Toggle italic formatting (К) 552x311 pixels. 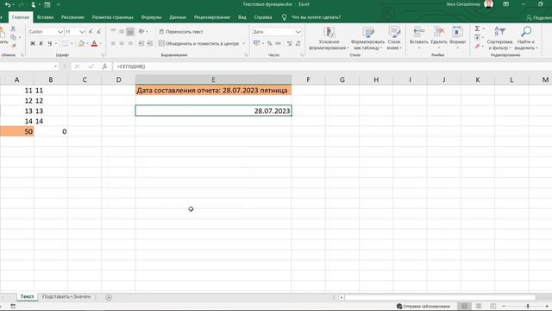[41, 43]
